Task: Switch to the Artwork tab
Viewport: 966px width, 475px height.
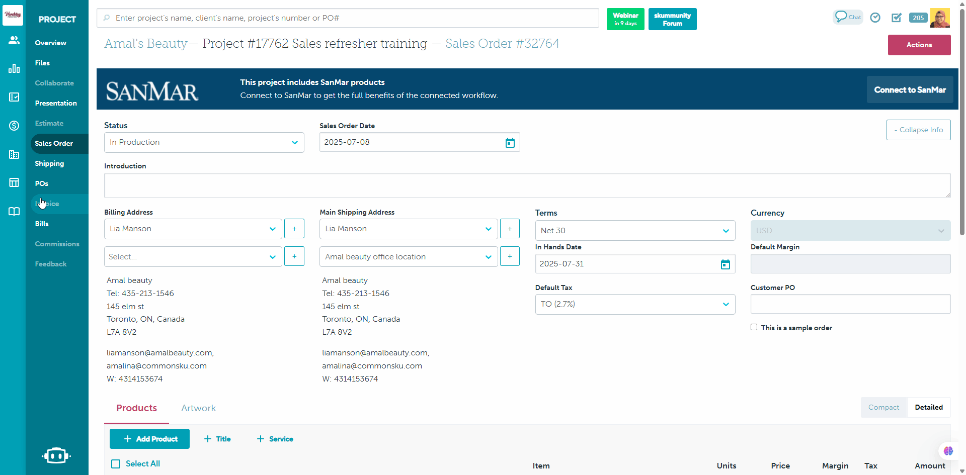Action: 198,408
